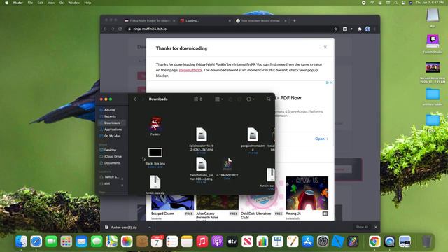Select On My Mac in Finder sidebar
The width and height of the screenshot is (448, 252).
pos(112,136)
